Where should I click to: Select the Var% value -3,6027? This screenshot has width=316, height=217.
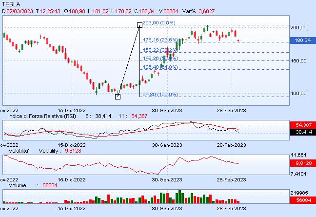pos(206,11)
